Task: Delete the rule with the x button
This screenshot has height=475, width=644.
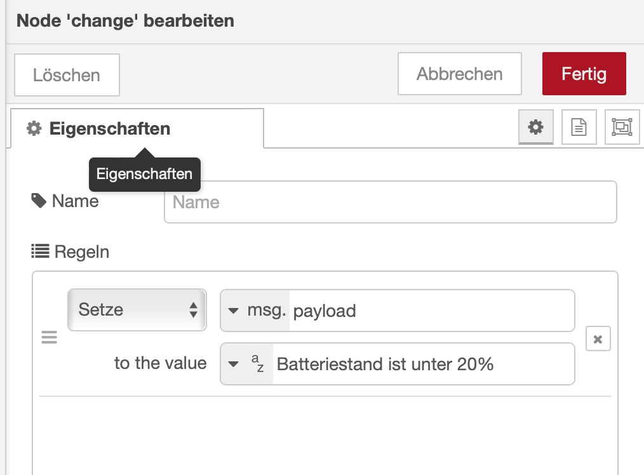Action: pyautogui.click(x=598, y=339)
